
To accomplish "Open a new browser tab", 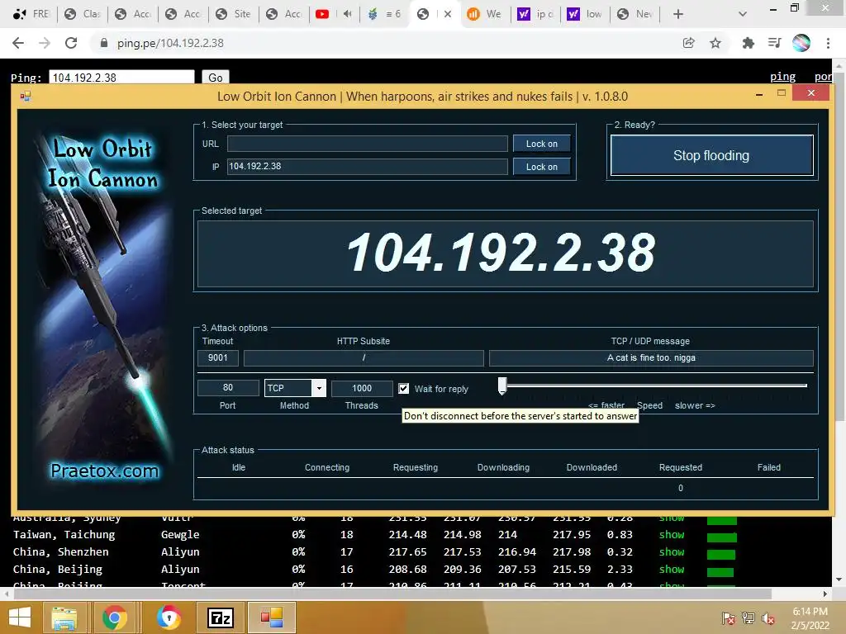I will click(678, 14).
